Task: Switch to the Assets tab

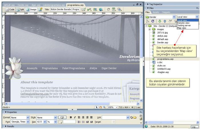Action: coord(156,12)
